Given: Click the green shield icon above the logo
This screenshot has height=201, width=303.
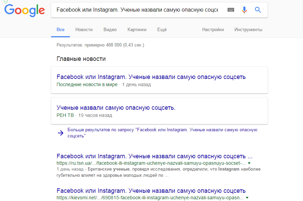Looking at the screenshot, I should click(6, 2).
